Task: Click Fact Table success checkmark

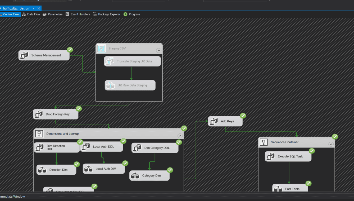Action: tap(308, 183)
